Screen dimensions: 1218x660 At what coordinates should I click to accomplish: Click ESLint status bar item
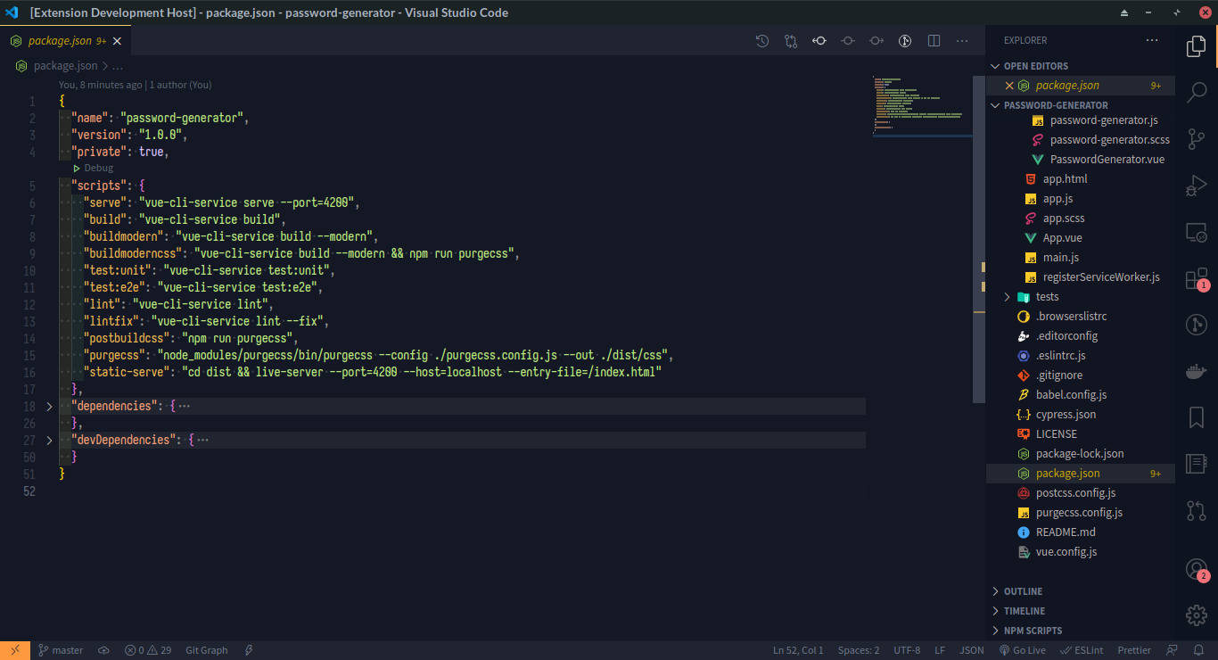(x=1082, y=650)
